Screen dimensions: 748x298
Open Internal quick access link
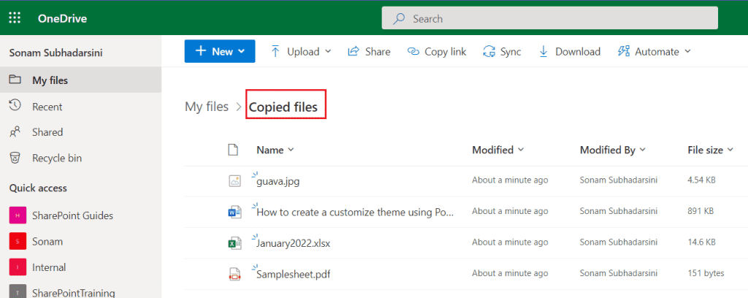[x=49, y=267]
